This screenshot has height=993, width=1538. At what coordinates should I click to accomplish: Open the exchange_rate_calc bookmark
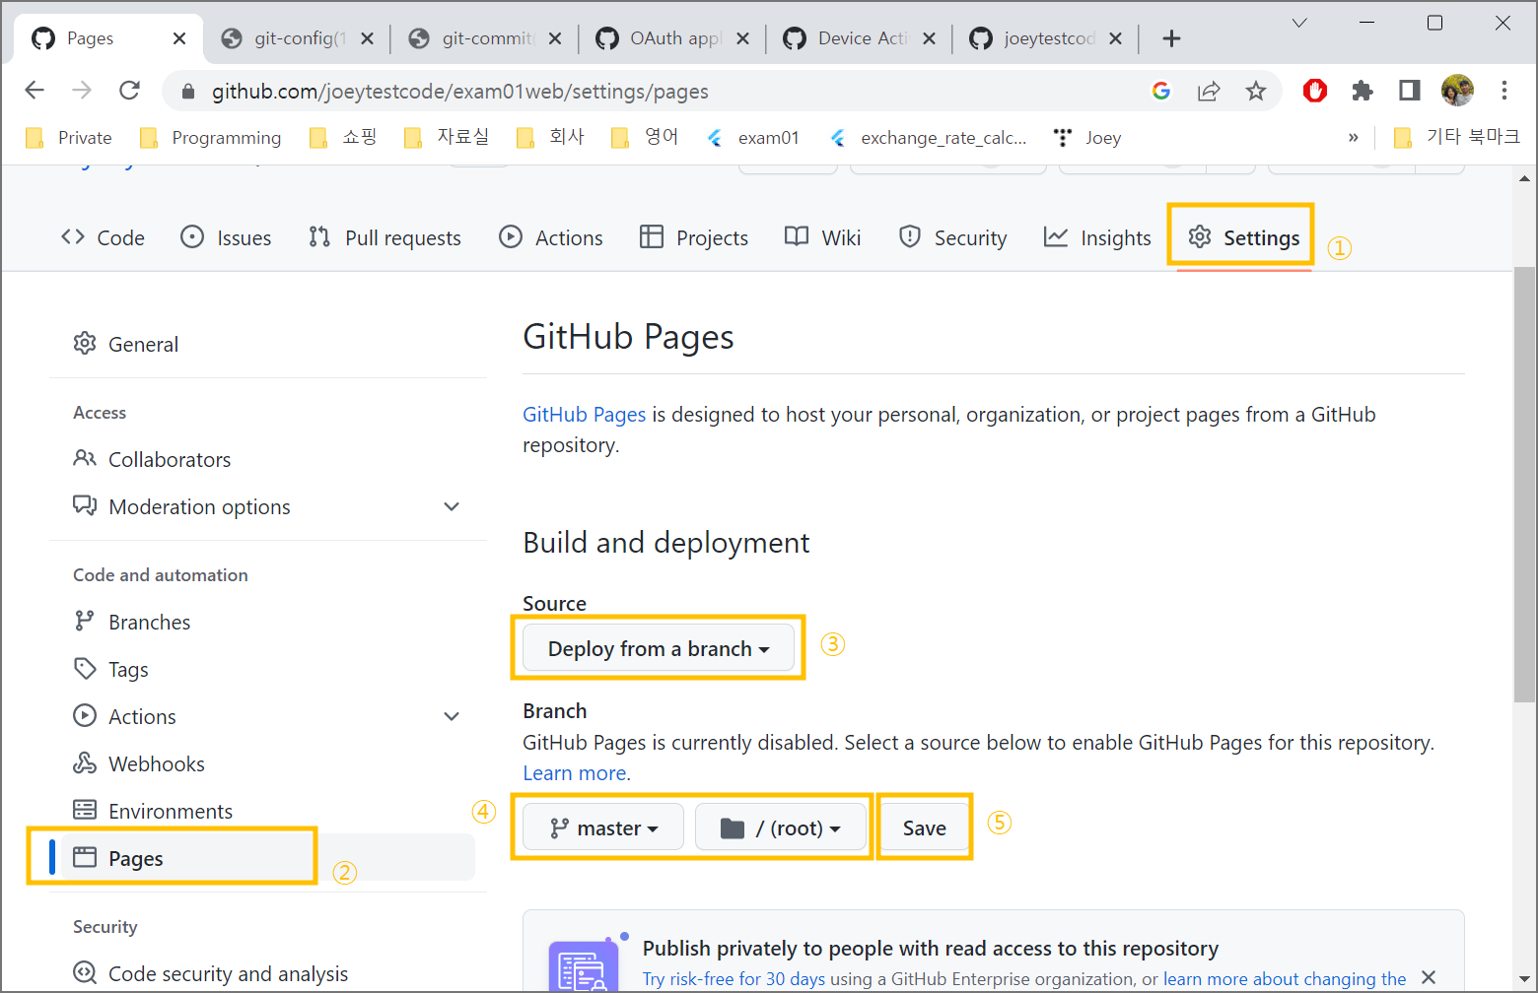pyautogui.click(x=928, y=138)
